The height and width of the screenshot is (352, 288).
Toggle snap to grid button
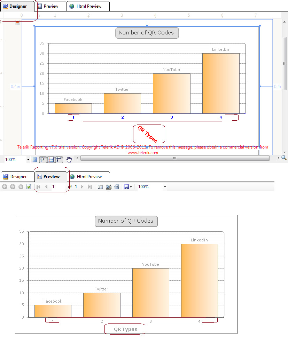pyautogui.click(x=43, y=160)
